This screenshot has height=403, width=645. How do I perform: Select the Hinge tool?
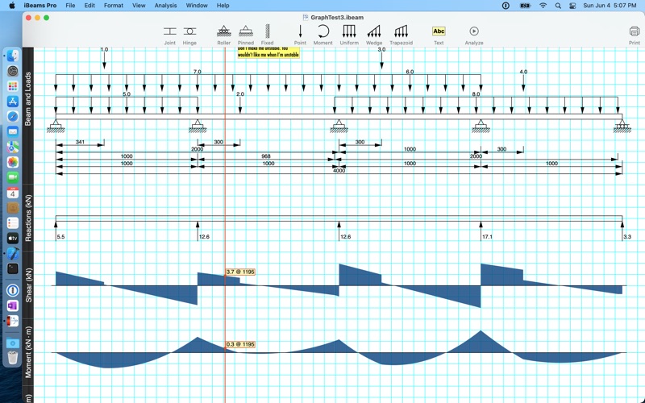click(x=189, y=35)
